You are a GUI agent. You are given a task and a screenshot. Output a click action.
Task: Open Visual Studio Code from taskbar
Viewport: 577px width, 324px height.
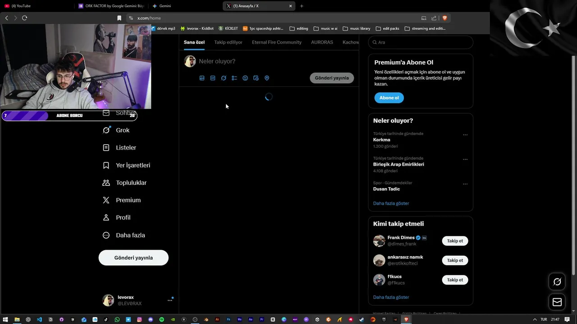pos(39,319)
